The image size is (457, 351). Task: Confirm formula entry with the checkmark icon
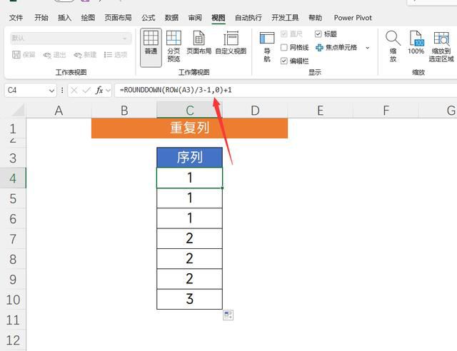(86, 91)
